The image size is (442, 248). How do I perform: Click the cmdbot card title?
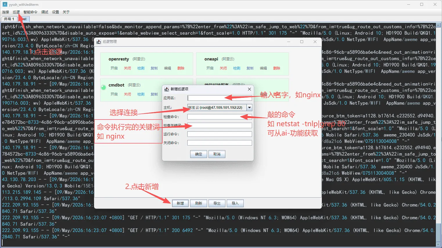(x=116, y=85)
